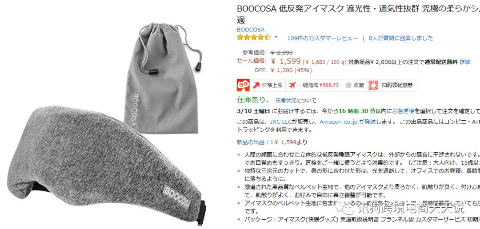Click the QR code coupon icon

[x=373, y=85]
